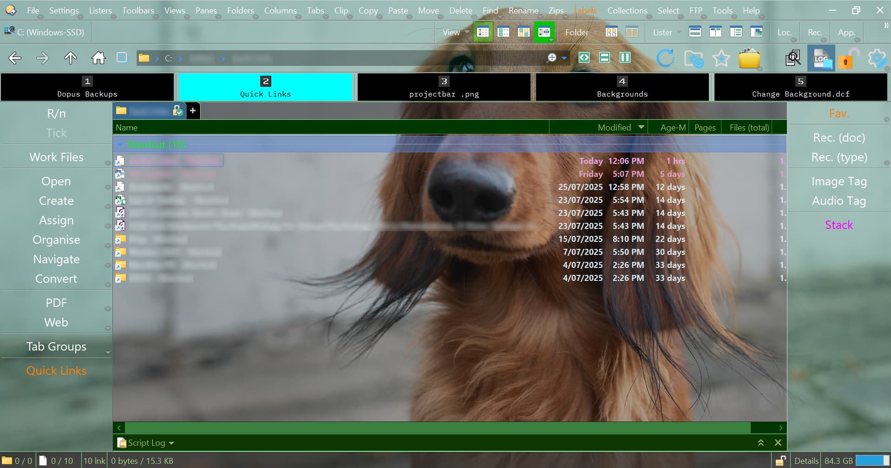This screenshot has width=891, height=468.
Task: Click the Script Log page icon
Action: point(122,443)
